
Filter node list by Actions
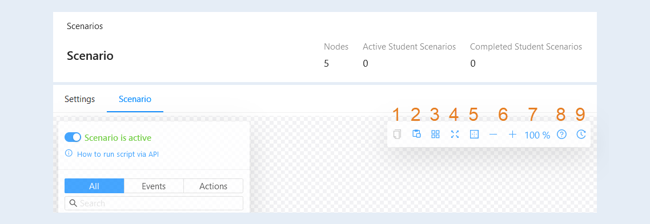pyautogui.click(x=214, y=186)
